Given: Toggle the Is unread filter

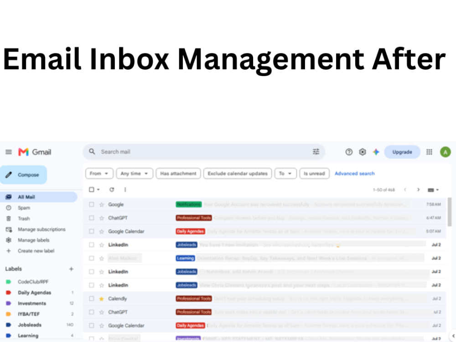Looking at the screenshot, I should tap(314, 174).
